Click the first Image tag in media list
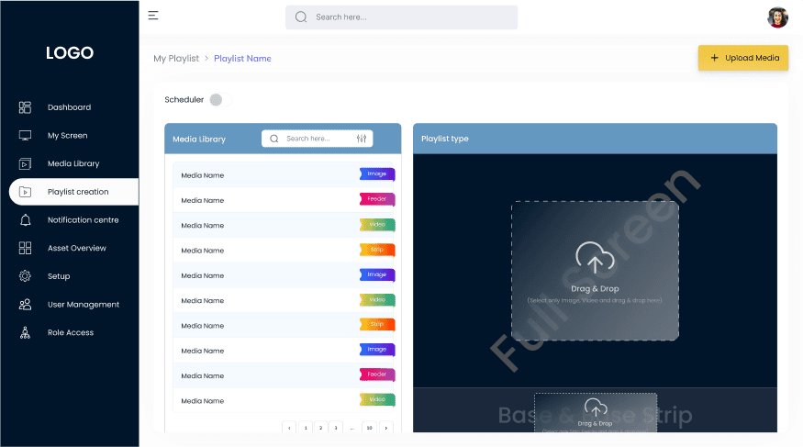This screenshot has height=447, width=803. (377, 174)
